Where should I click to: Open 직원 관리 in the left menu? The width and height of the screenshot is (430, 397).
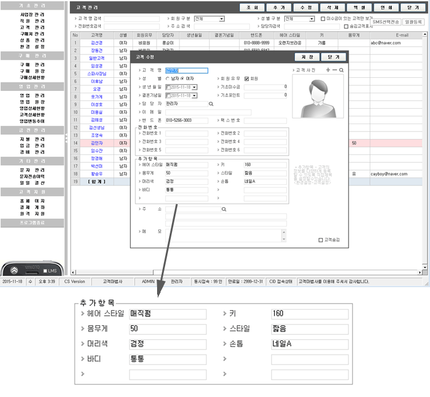click(32, 21)
